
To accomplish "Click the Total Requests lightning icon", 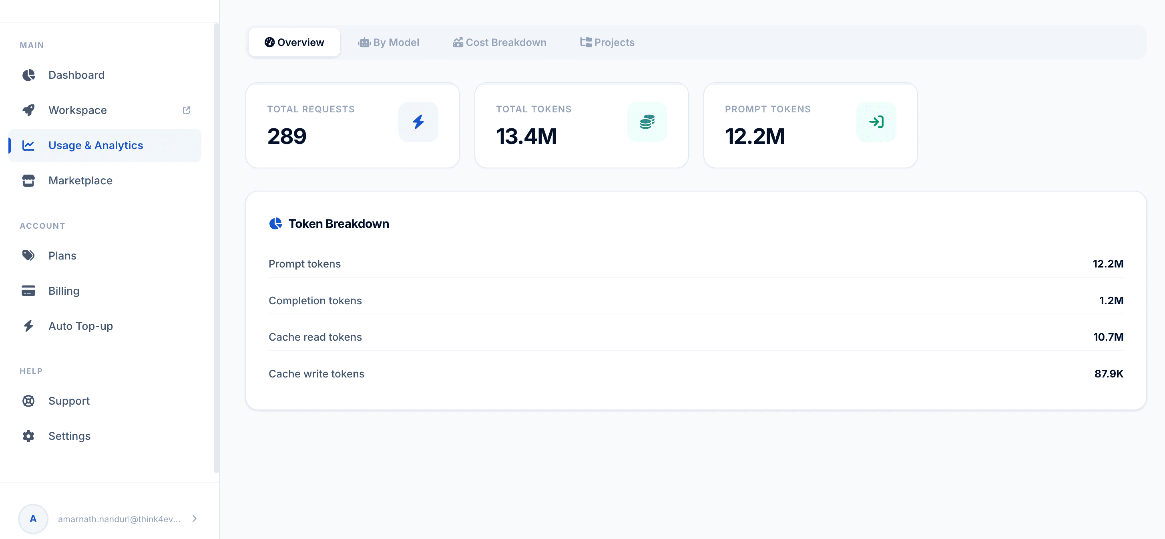I will tap(418, 122).
